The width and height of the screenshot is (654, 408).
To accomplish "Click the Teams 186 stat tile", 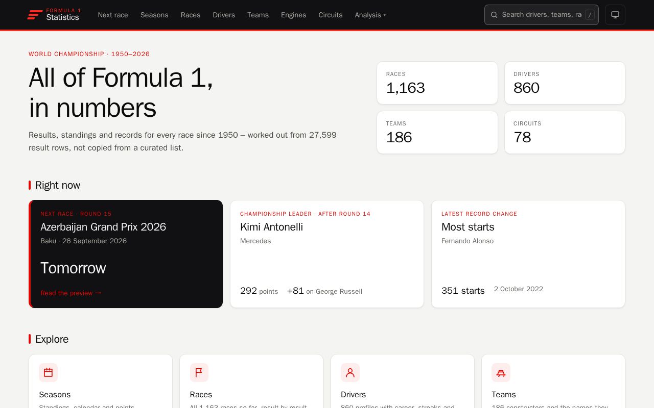I will (437, 132).
